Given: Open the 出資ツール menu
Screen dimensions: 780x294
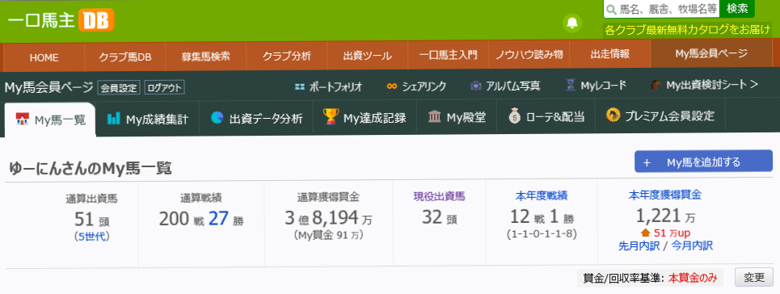Looking at the screenshot, I should coord(368,56).
